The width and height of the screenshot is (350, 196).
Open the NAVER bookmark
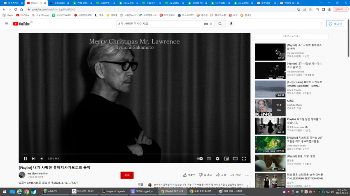click(x=62, y=15)
